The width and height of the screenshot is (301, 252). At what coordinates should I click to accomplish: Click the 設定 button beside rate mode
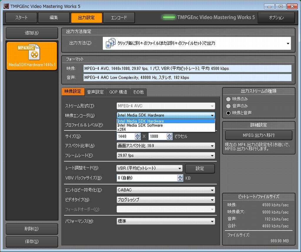[200, 169]
